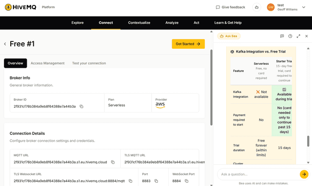Go to the Analyze section

(172, 23)
